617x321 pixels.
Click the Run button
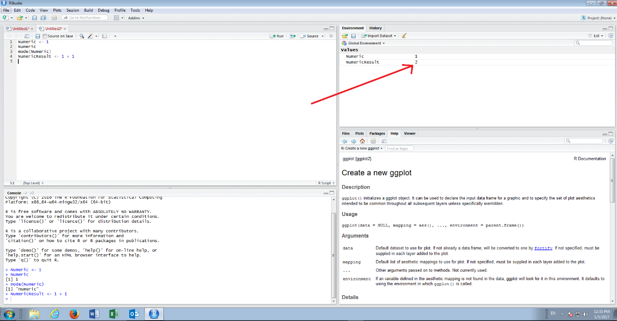tap(277, 36)
